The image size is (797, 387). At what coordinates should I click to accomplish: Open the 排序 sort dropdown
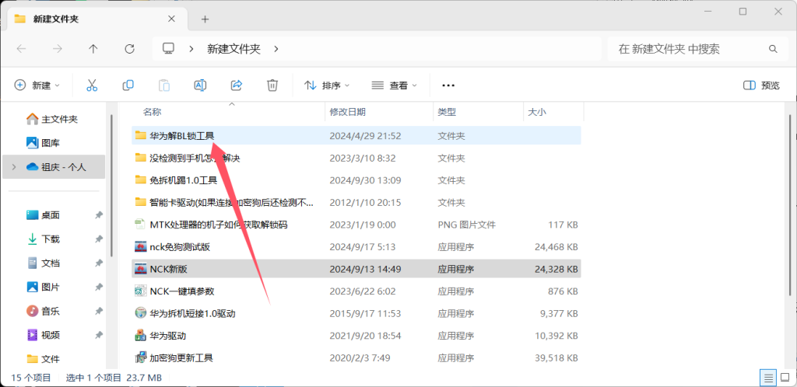[327, 85]
